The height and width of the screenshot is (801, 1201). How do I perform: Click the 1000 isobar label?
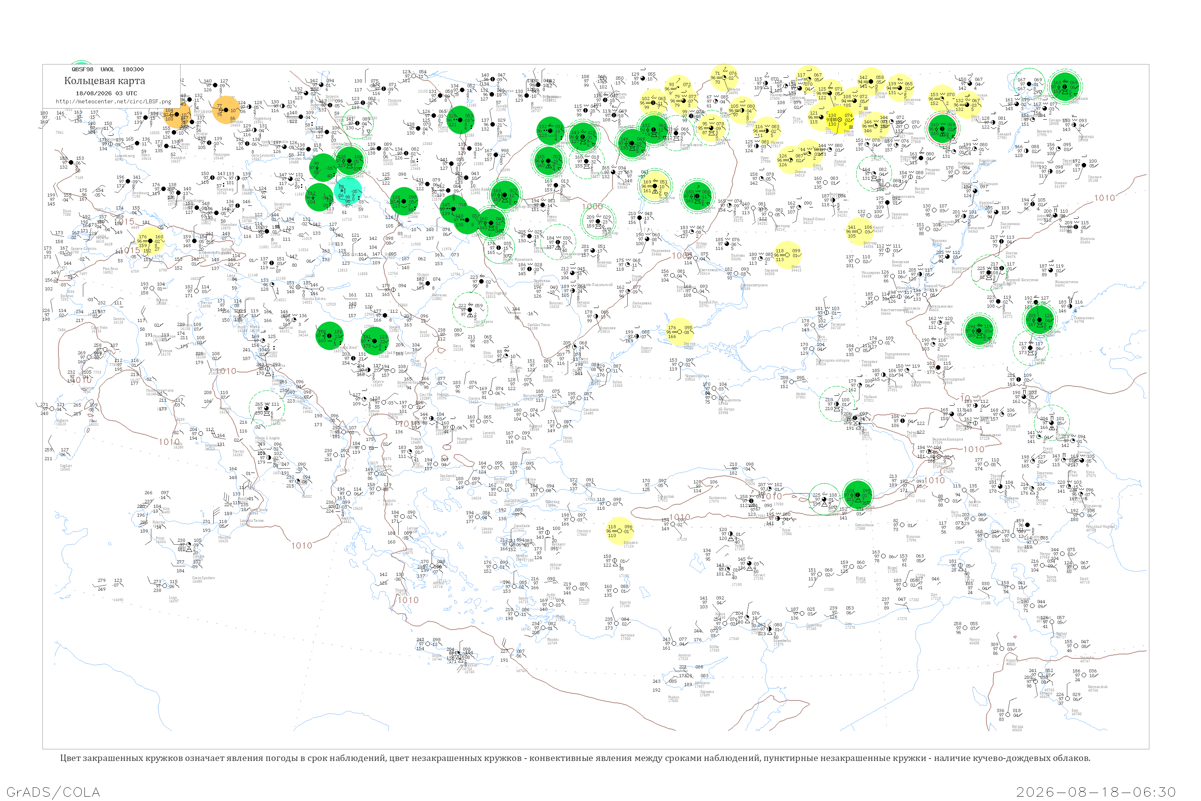(592, 207)
